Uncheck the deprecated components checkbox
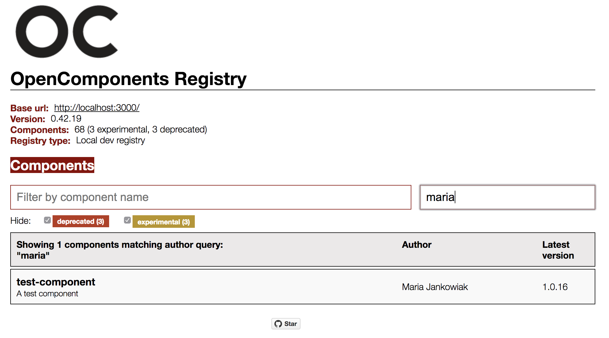The width and height of the screenshot is (609, 338). point(47,220)
